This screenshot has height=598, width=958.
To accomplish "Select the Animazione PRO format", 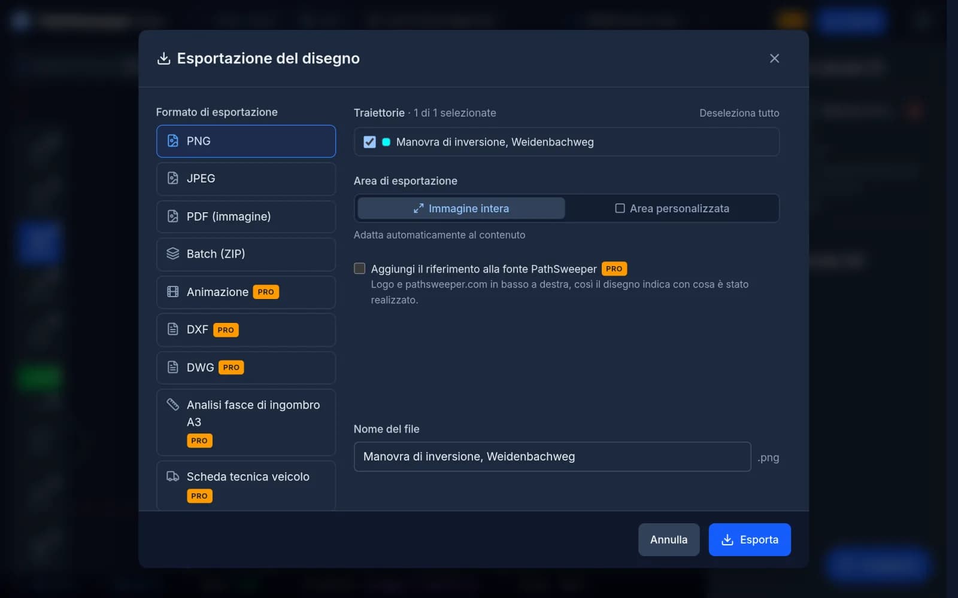I will tap(246, 292).
